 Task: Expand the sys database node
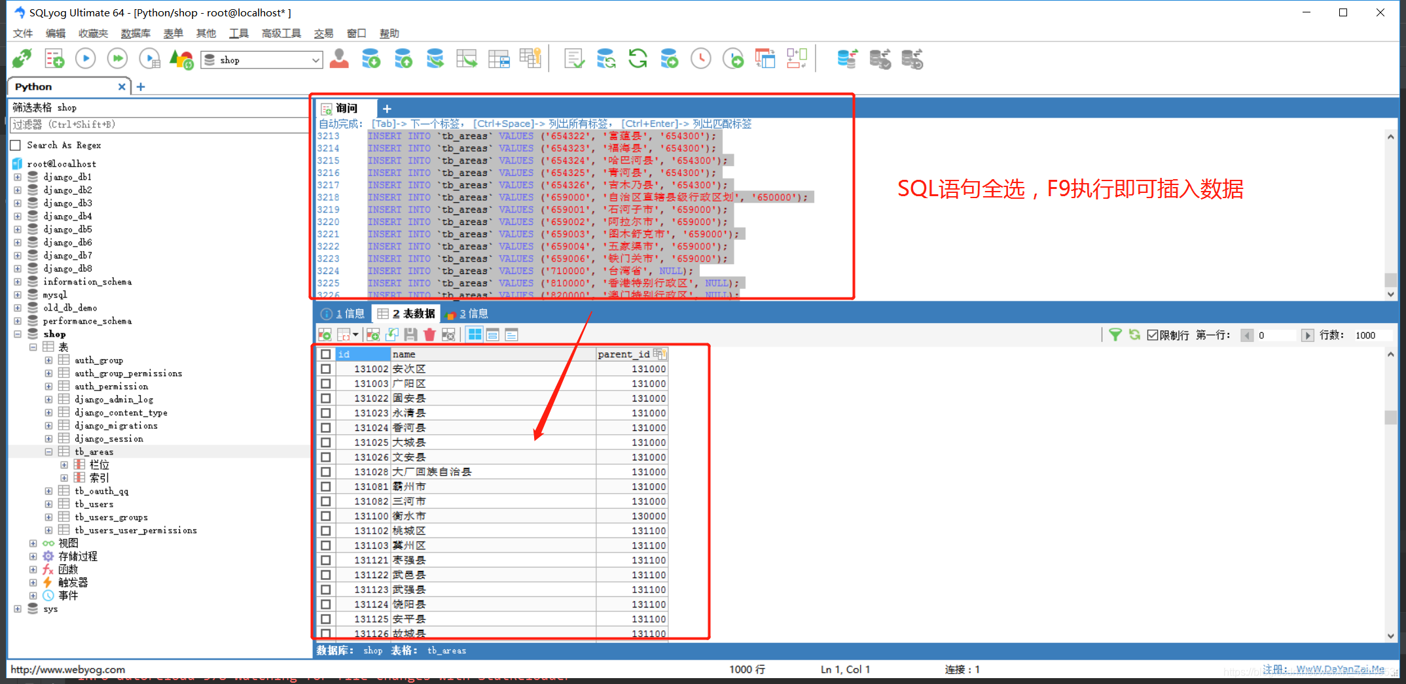coord(18,609)
